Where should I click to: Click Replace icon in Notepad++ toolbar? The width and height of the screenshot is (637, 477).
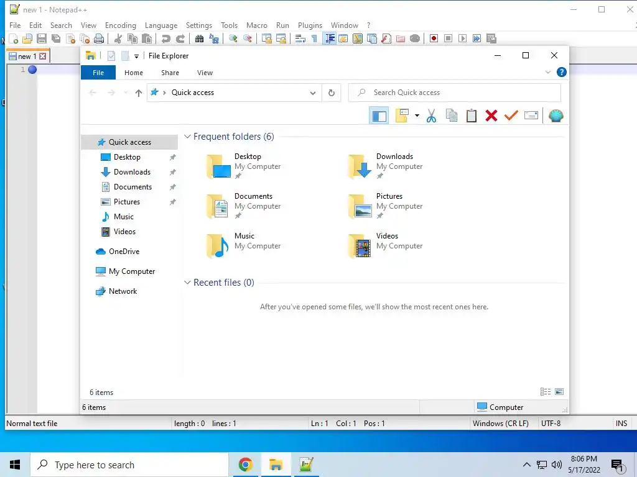point(214,39)
